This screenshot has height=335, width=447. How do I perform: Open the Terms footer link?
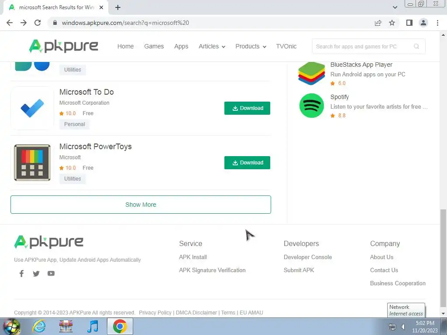(228, 312)
